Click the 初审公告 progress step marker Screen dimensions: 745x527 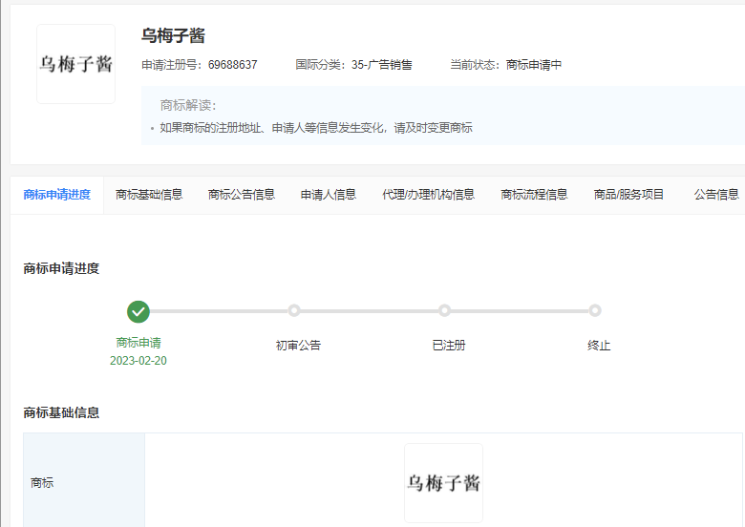294,310
